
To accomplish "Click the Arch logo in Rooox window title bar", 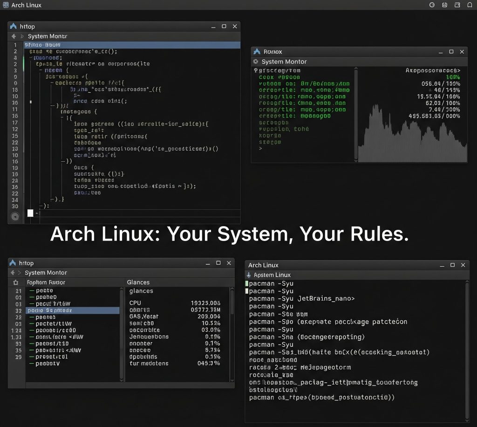I will pyautogui.click(x=257, y=51).
